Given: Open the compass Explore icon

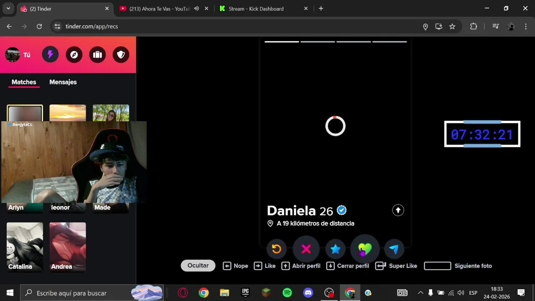Looking at the screenshot, I should click(x=74, y=54).
